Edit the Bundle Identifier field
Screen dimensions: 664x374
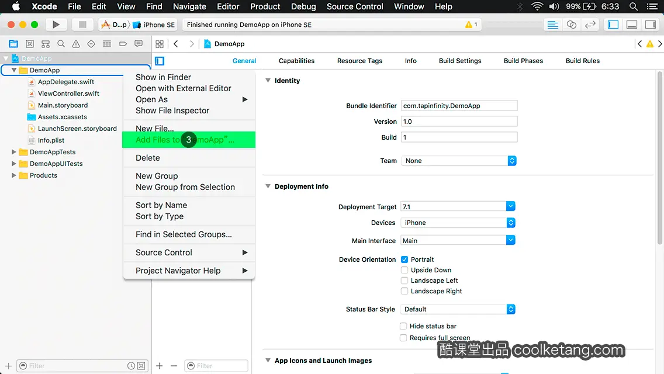tap(459, 105)
